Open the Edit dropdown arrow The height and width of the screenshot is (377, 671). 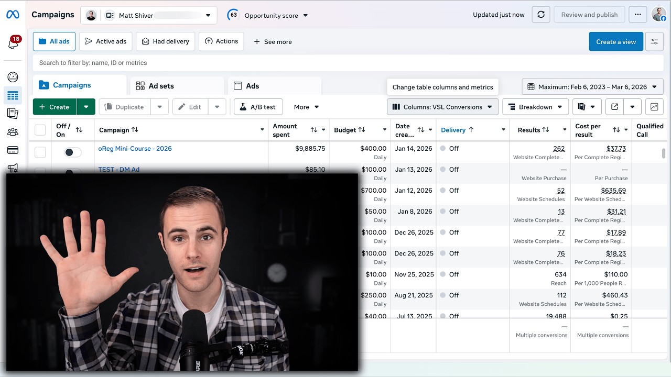(x=217, y=107)
